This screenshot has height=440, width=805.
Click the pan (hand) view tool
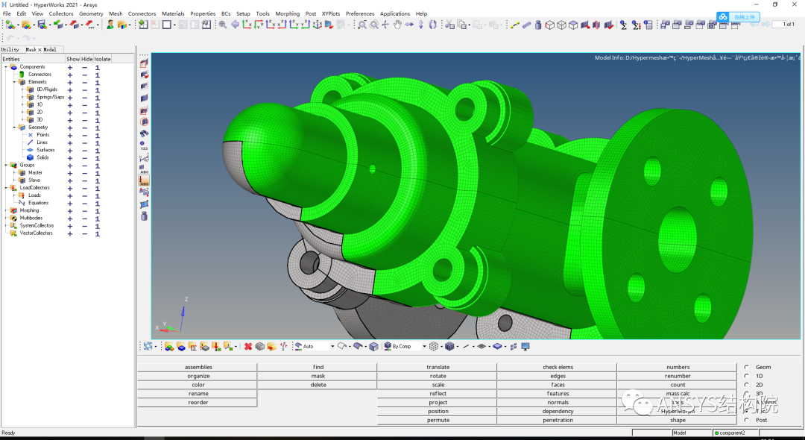(x=397, y=25)
